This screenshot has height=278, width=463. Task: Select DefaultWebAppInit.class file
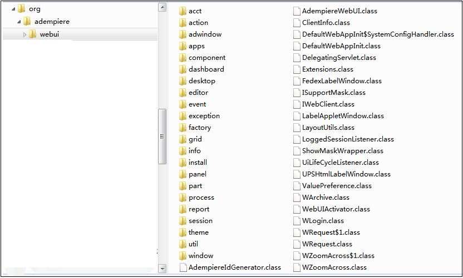[x=337, y=46]
